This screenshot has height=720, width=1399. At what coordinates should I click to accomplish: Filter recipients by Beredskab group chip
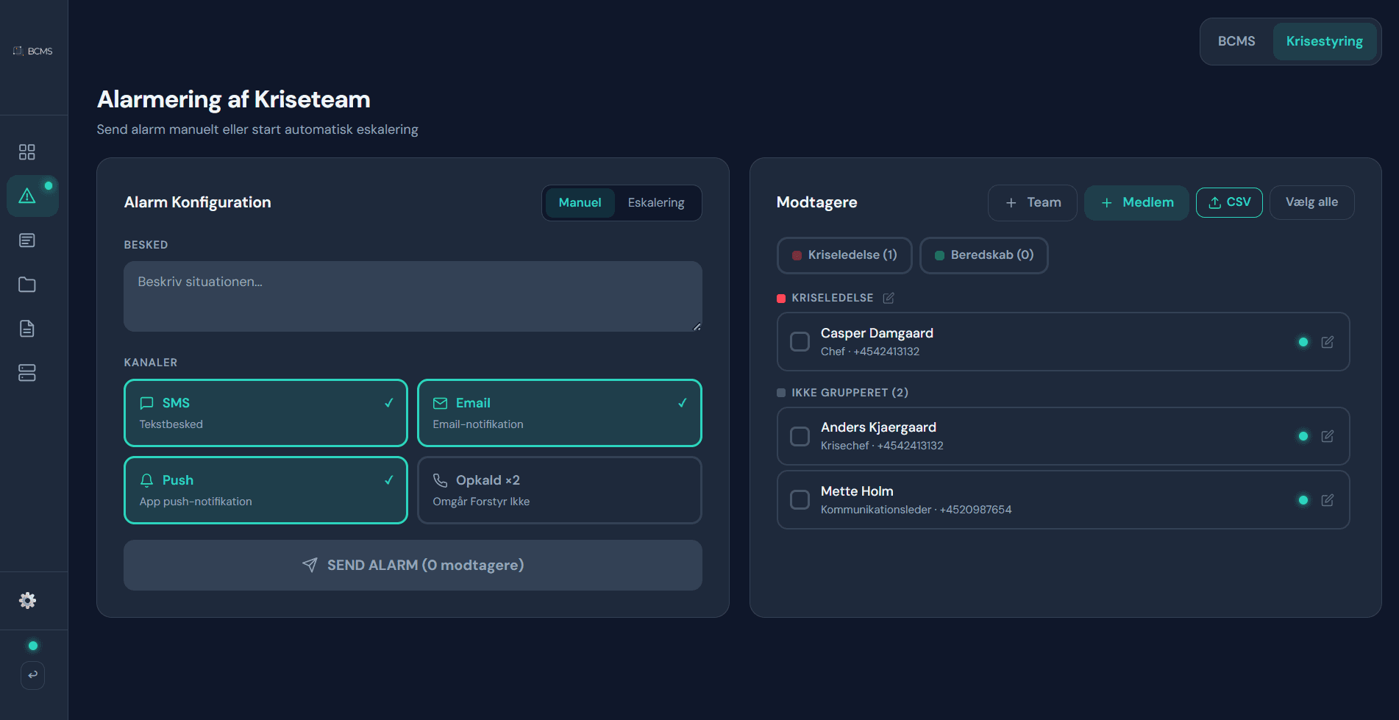983,255
